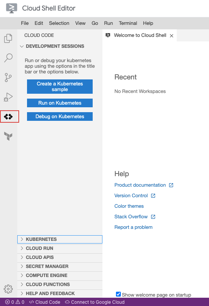Open the Explorer files icon in sidebar
Viewport: 209px width, 306px height.
[8, 38]
